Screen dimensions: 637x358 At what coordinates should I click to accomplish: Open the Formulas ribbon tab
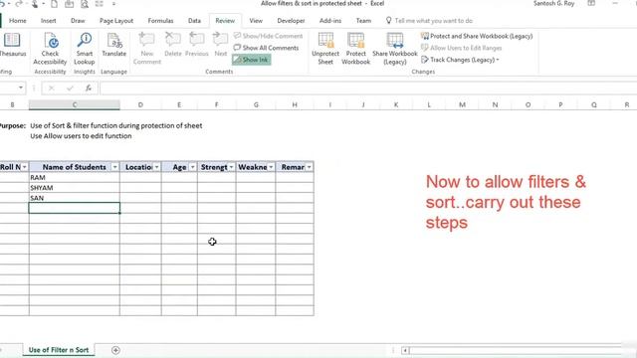[160, 20]
